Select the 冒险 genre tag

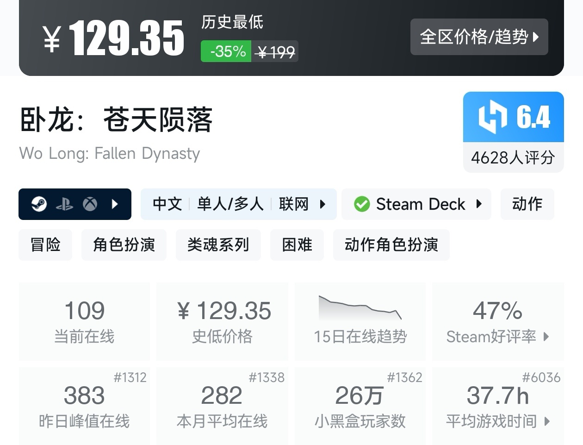[x=45, y=244]
